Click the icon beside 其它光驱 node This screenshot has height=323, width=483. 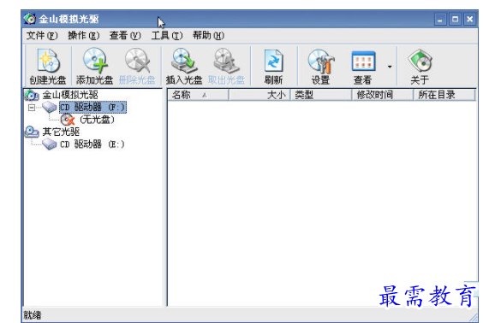(x=32, y=132)
